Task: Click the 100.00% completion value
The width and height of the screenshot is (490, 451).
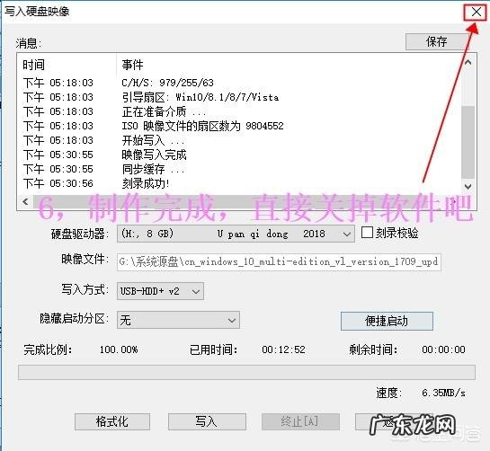Action: [119, 349]
